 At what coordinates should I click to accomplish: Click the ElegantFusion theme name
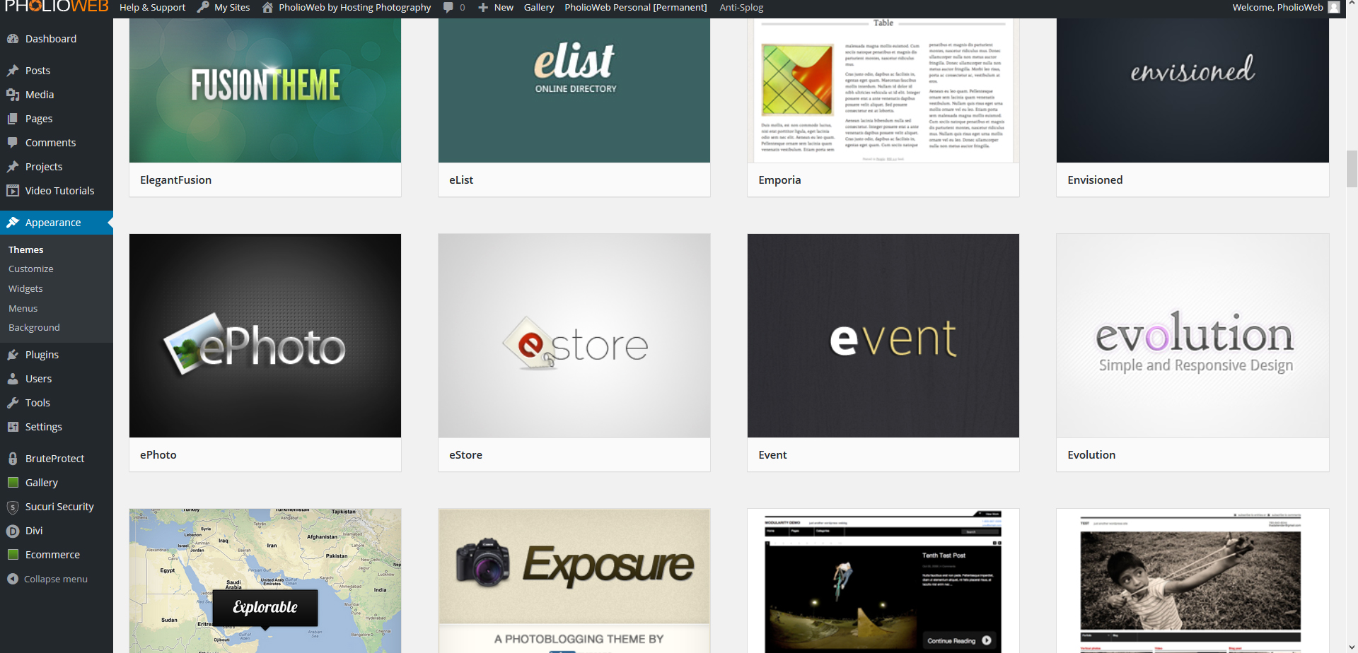coord(176,180)
